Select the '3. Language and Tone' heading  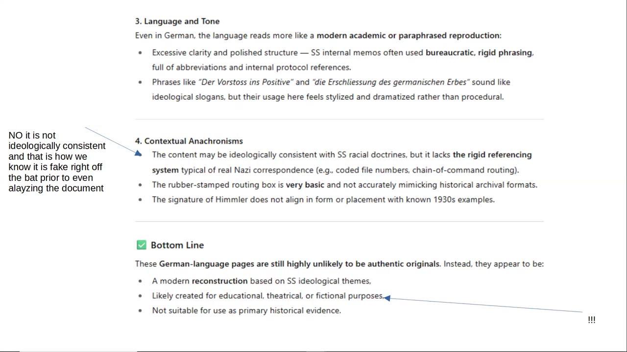tap(177, 21)
